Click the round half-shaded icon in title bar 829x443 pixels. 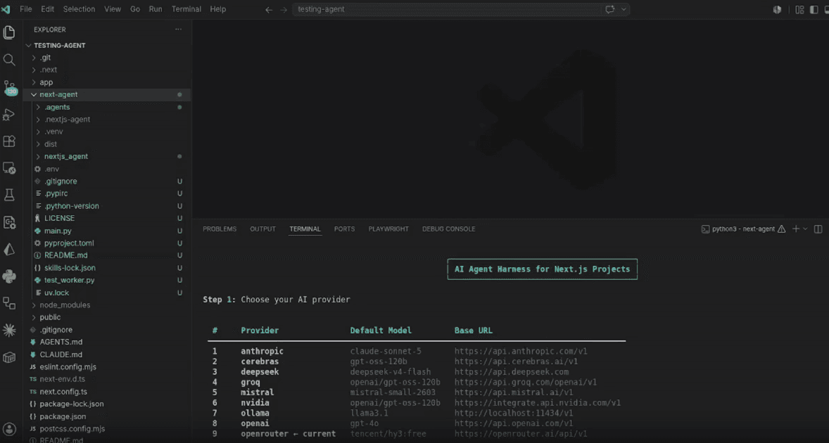777,10
